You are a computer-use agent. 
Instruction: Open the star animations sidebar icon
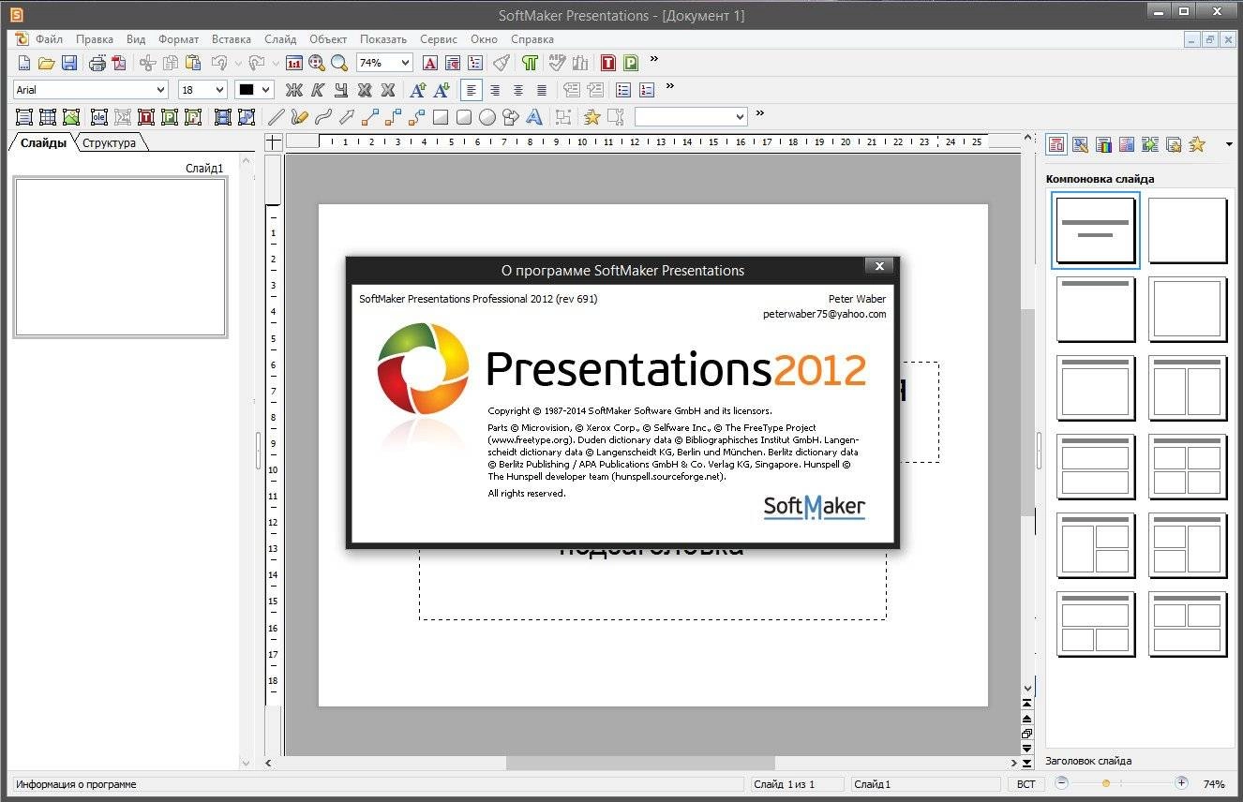pyautogui.click(x=1197, y=144)
